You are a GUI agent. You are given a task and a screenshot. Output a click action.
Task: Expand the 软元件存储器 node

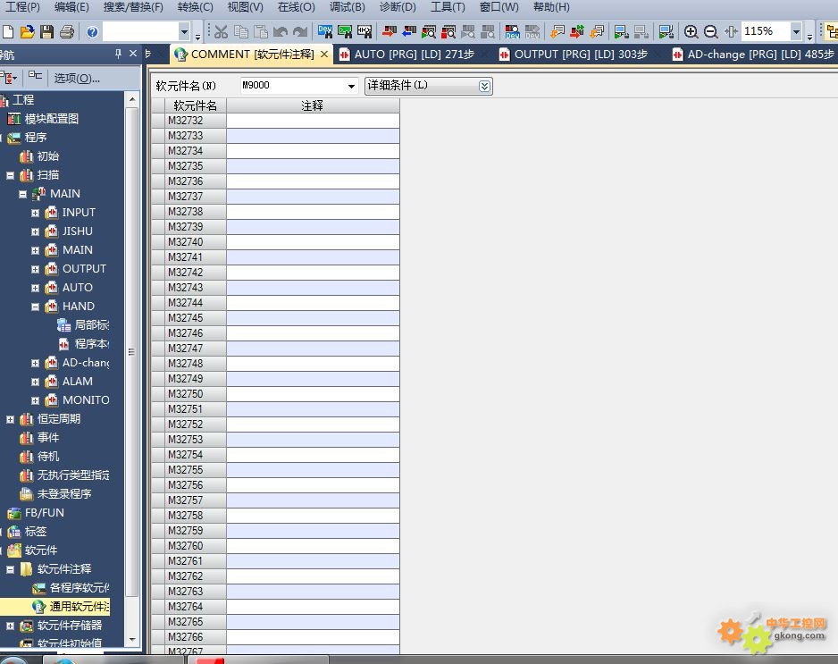10,626
